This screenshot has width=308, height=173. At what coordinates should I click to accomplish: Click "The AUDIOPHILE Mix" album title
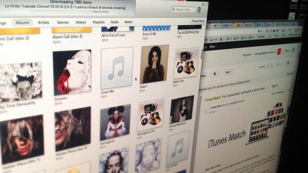(188, 32)
